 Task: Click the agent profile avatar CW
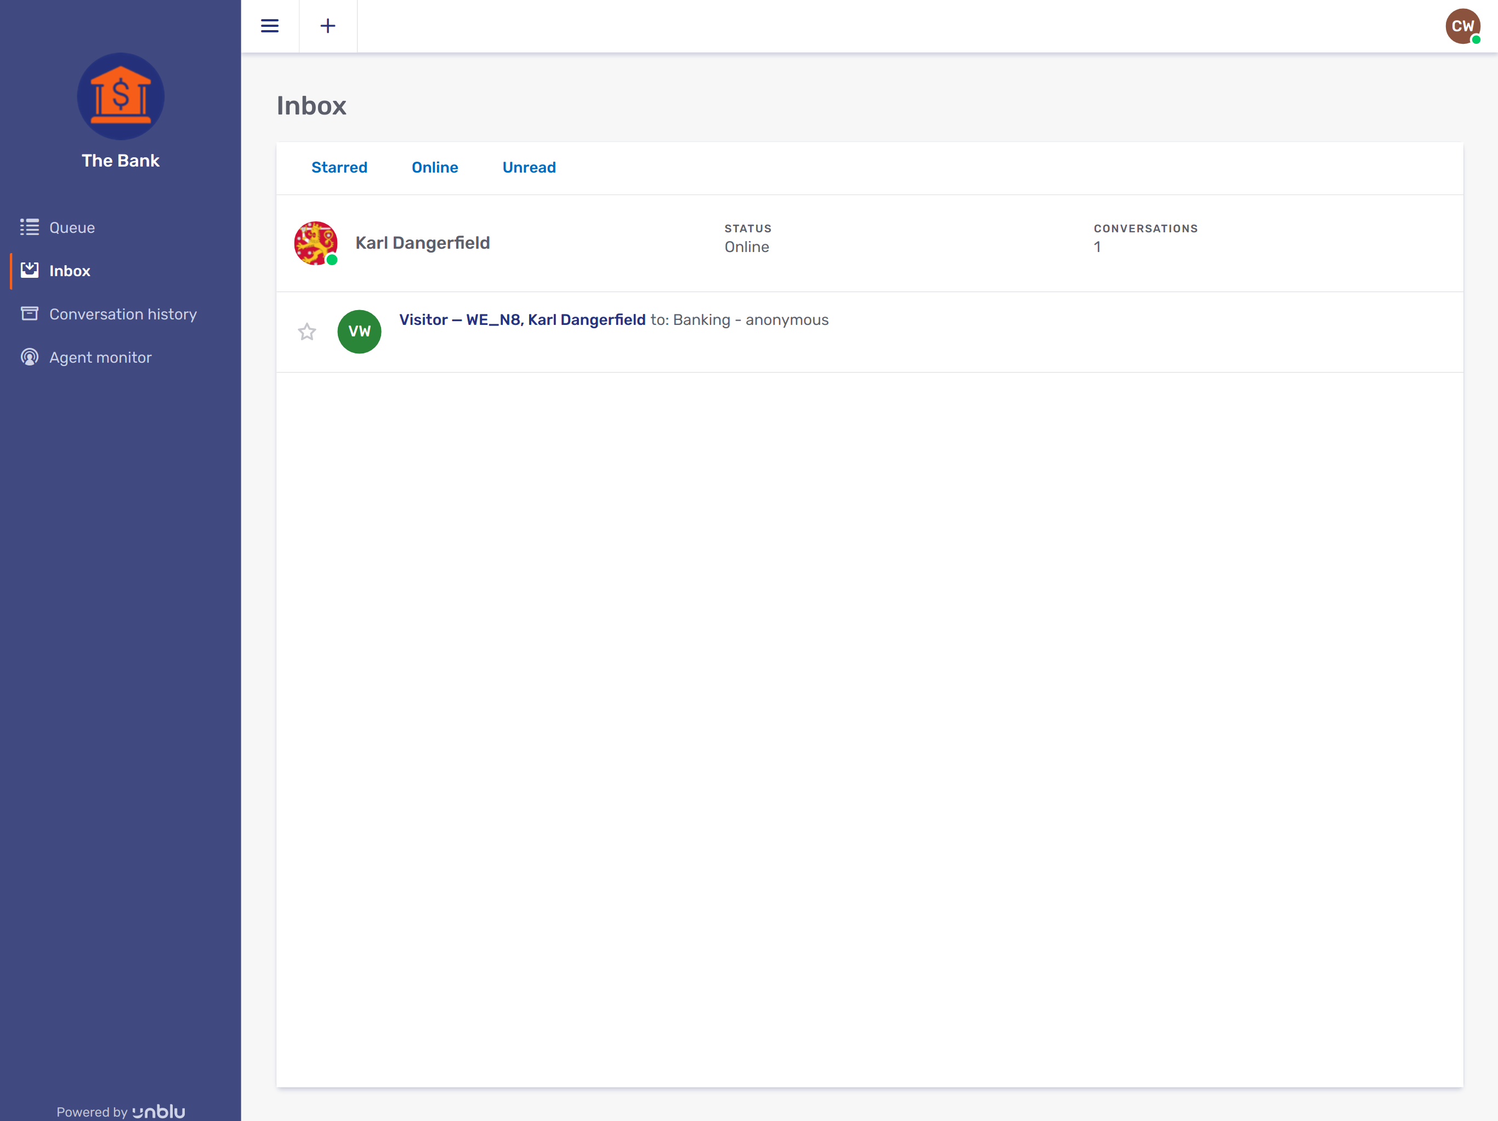pos(1464,26)
